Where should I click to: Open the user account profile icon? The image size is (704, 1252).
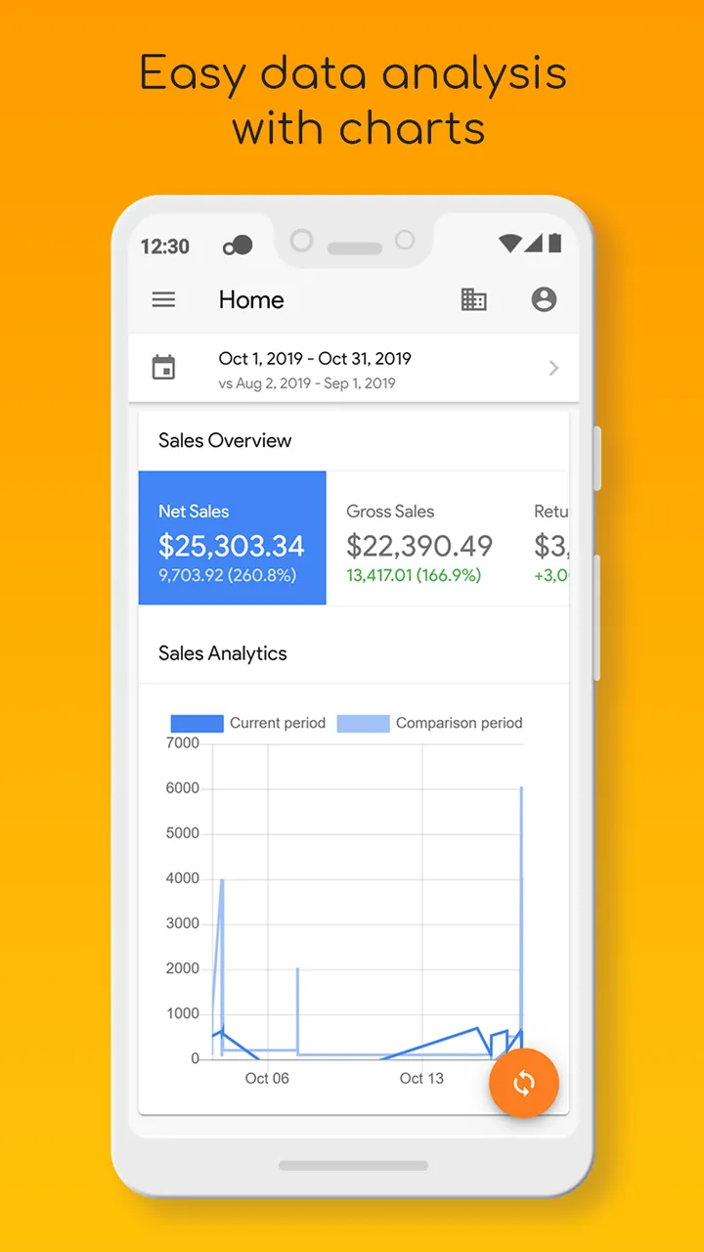point(544,299)
